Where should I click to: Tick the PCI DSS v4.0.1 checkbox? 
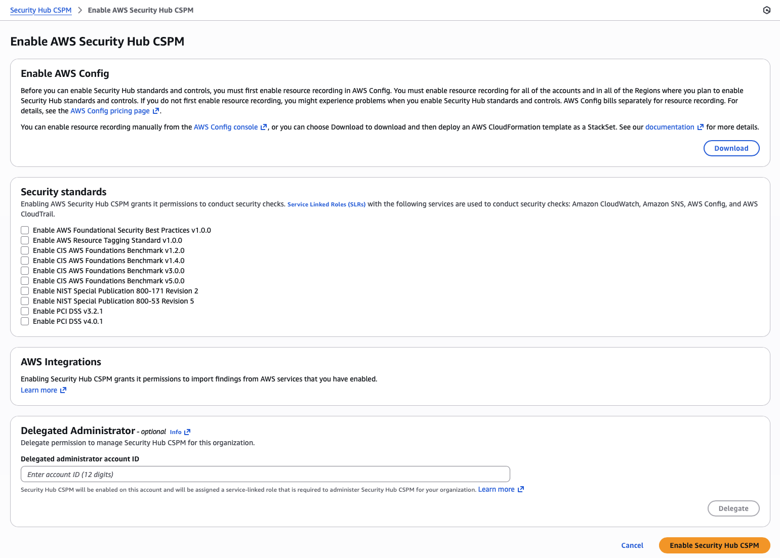point(25,321)
